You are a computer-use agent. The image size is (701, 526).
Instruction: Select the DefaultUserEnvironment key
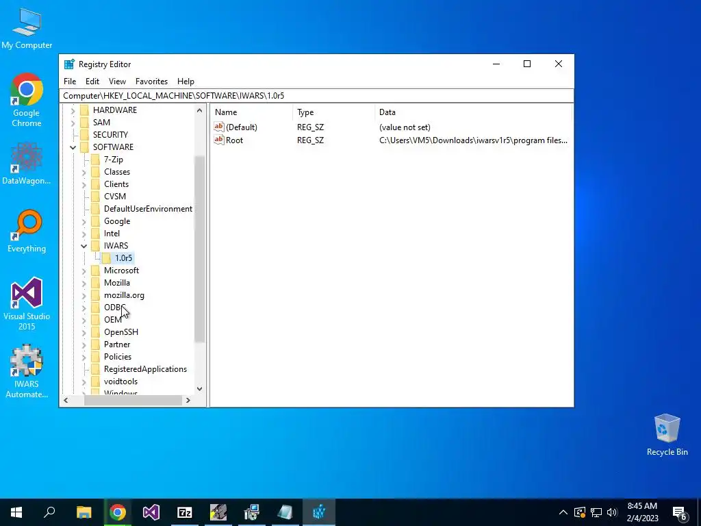(148, 209)
